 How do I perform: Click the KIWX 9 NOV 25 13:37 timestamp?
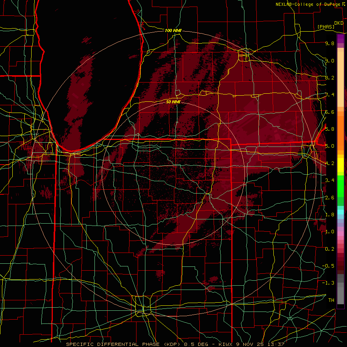(x=251, y=344)
